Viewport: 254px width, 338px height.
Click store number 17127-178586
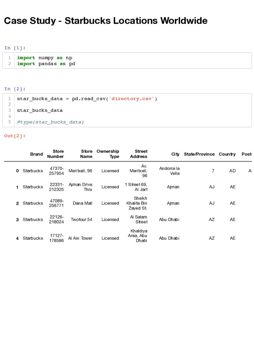[56, 238]
